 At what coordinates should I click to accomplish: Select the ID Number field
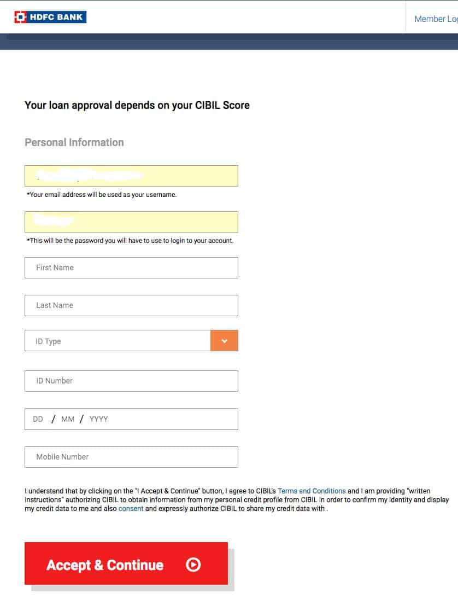131,381
